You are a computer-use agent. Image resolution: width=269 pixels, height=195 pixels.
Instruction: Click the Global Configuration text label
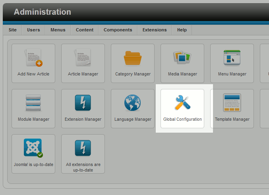pos(182,119)
